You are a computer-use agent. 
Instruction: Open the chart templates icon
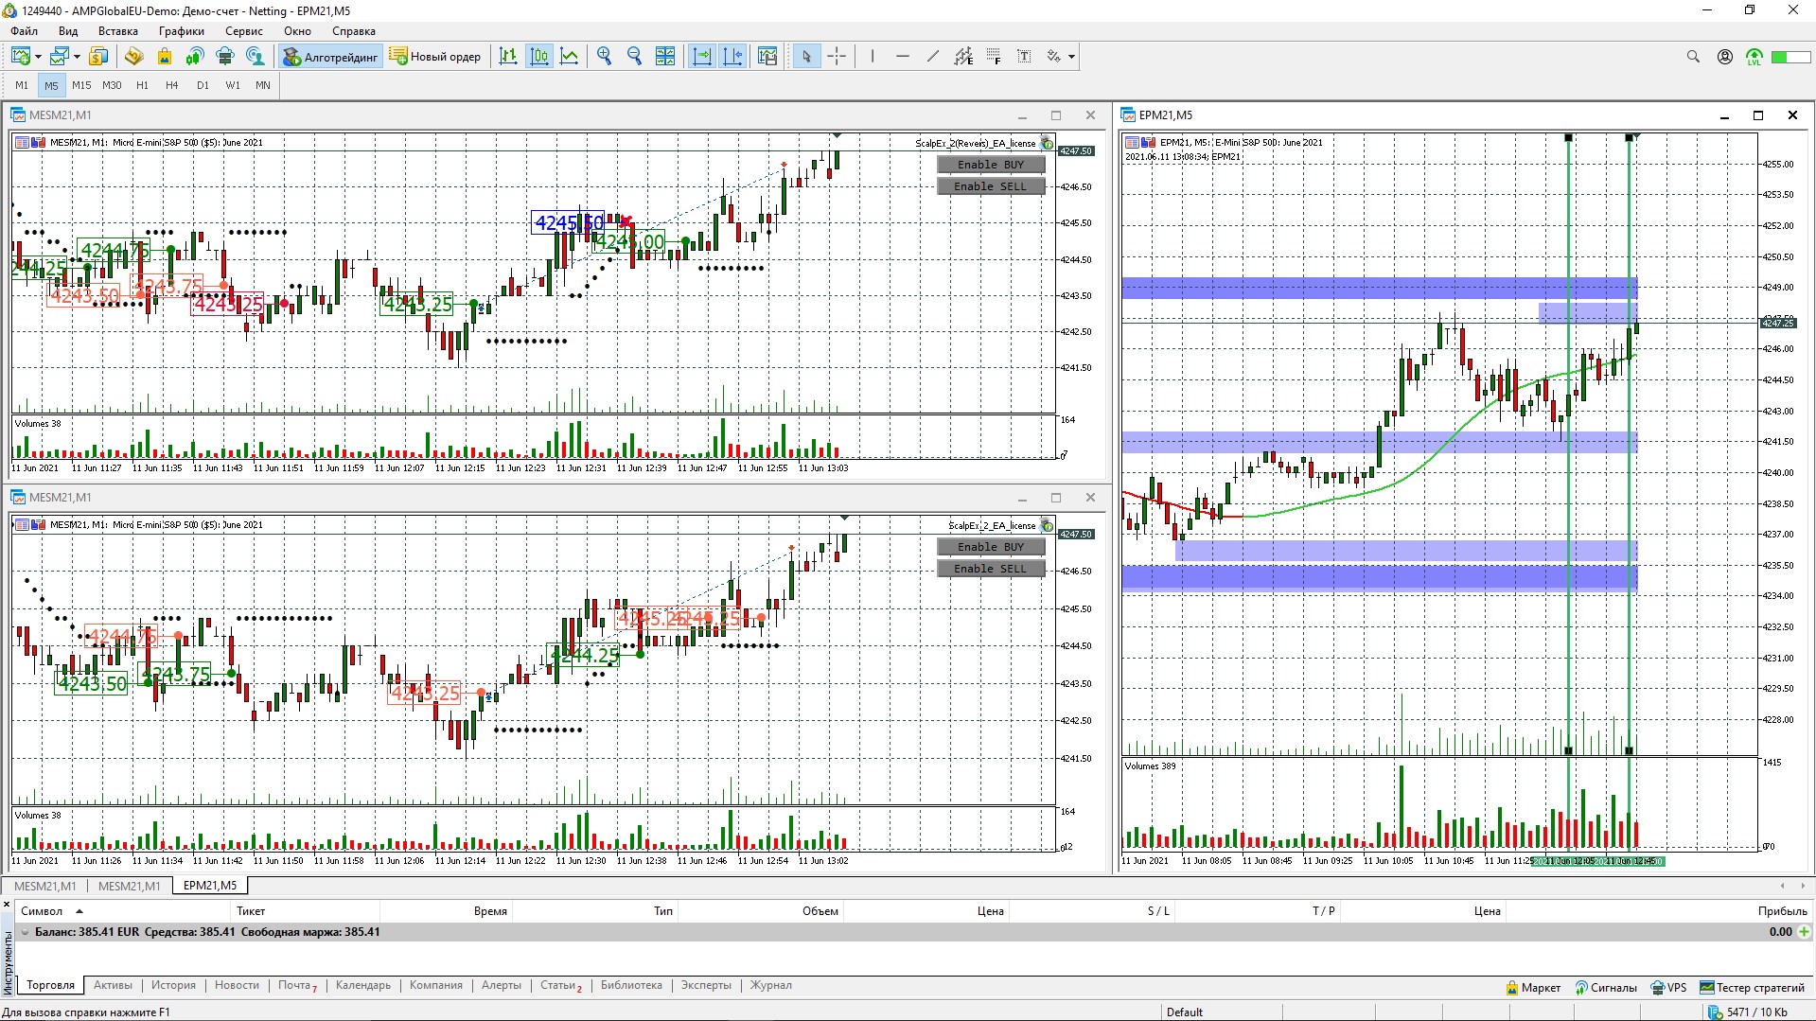(767, 57)
